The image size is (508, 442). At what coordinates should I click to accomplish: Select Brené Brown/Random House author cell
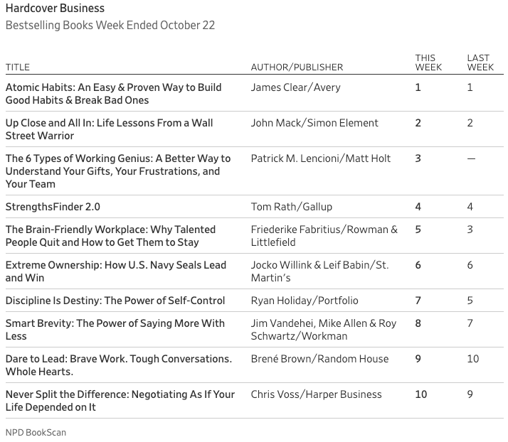[319, 359]
